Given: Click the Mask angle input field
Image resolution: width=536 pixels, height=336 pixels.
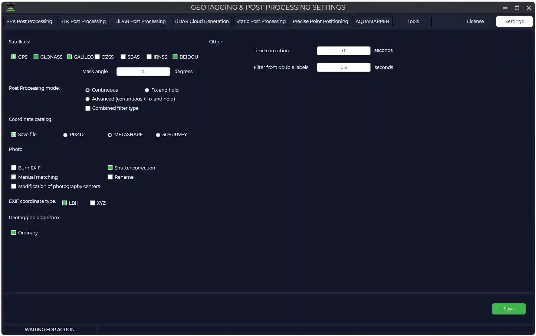Looking at the screenshot, I should 143,72.
